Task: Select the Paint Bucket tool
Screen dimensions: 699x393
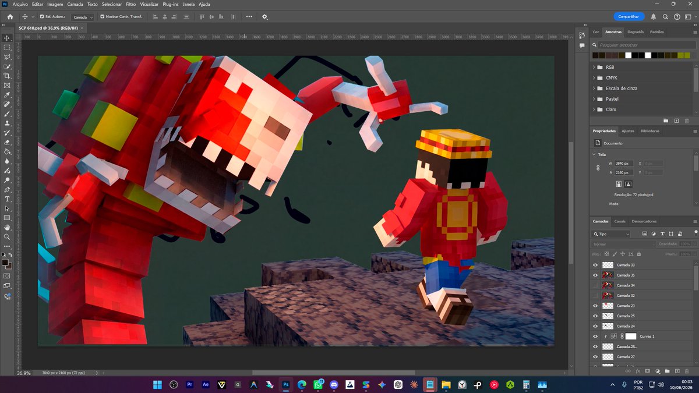Action: [x=7, y=152]
